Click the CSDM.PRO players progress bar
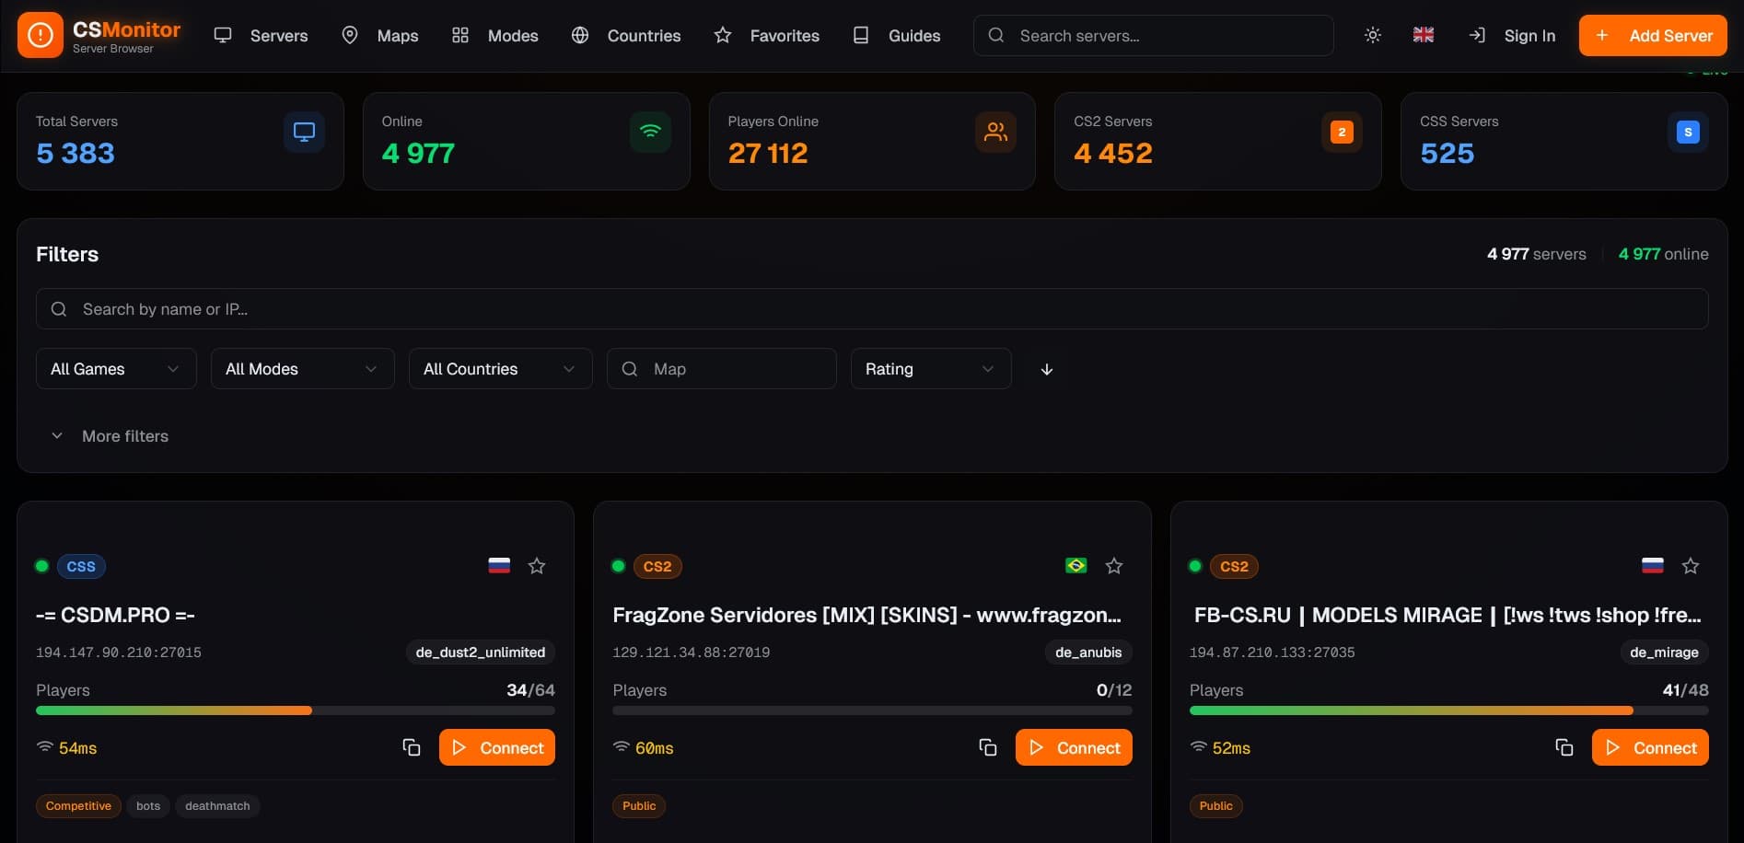 point(295,710)
